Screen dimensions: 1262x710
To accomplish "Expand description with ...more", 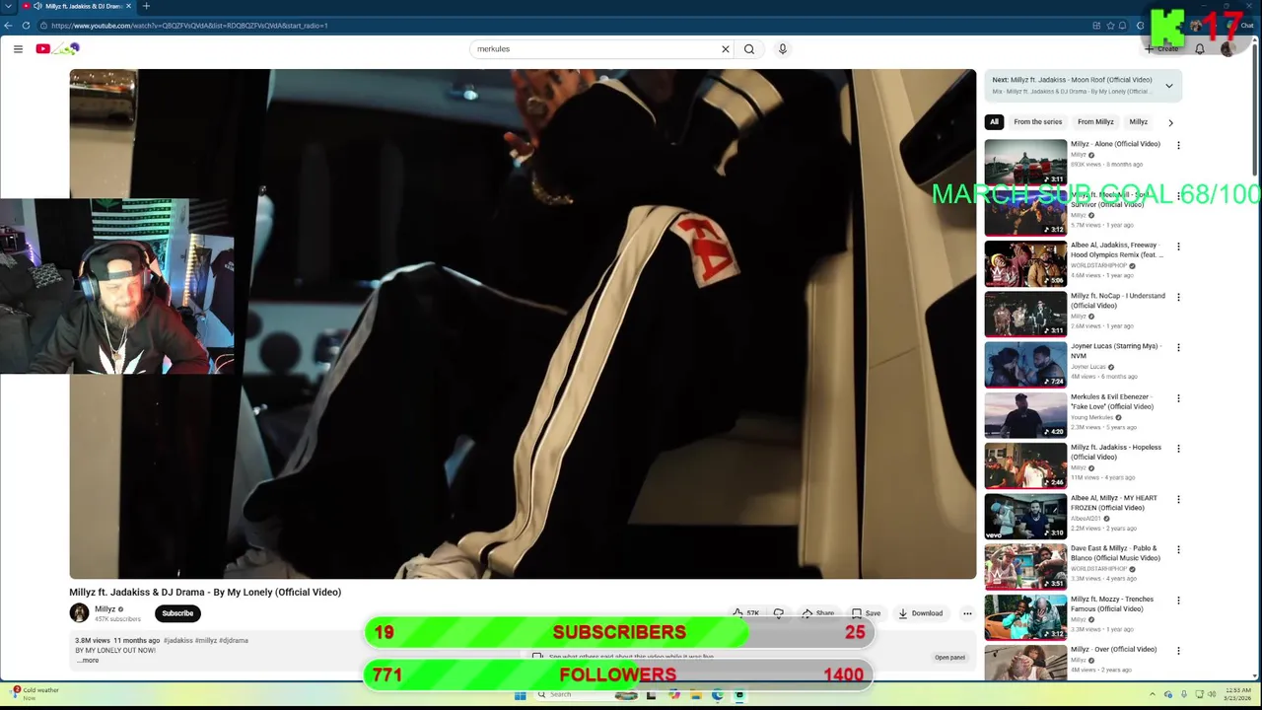I will pos(87,660).
